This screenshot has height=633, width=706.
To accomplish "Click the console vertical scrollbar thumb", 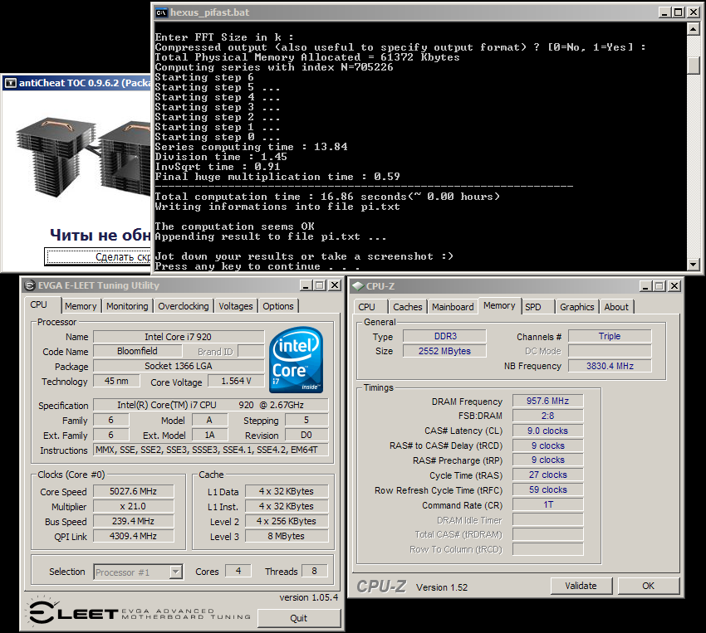I will pyautogui.click(x=694, y=66).
